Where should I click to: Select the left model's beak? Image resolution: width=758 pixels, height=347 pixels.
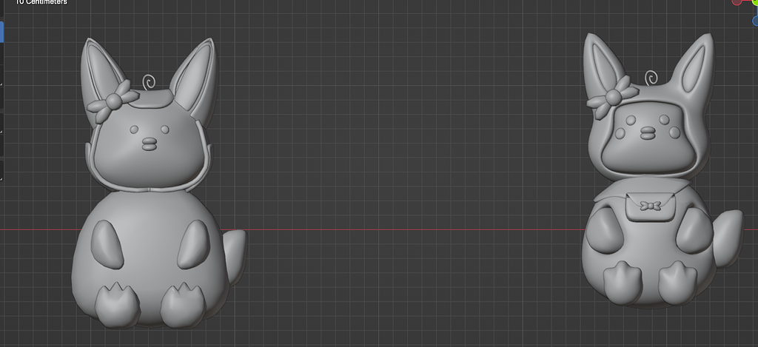[x=150, y=143]
